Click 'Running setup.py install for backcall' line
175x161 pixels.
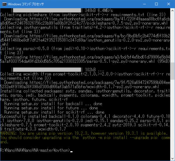pos(53,104)
